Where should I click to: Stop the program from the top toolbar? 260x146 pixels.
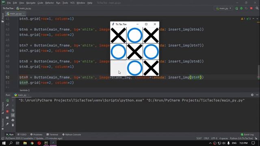pyautogui.click(x=251, y=8)
